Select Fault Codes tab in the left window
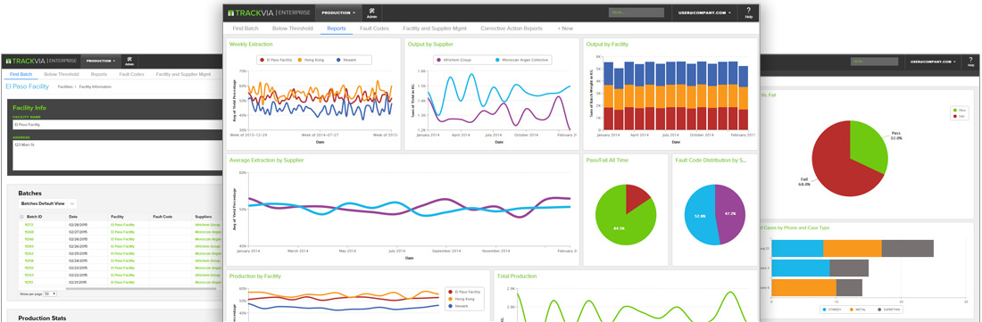This screenshot has width=982, height=322. (x=131, y=74)
